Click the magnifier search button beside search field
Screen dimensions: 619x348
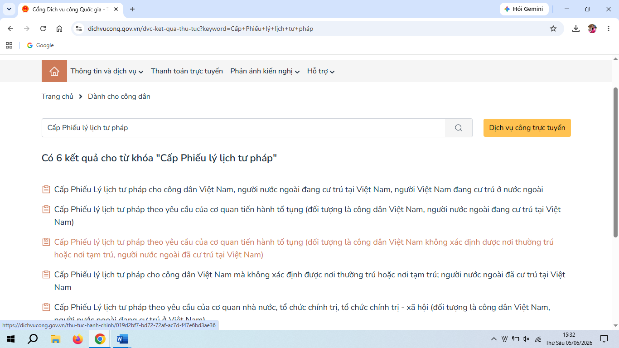tap(459, 128)
